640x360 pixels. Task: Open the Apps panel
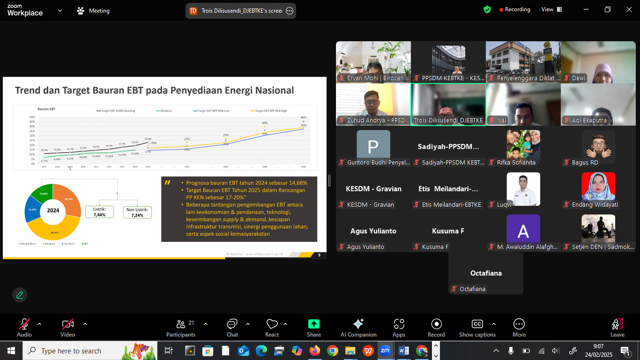coord(399,328)
